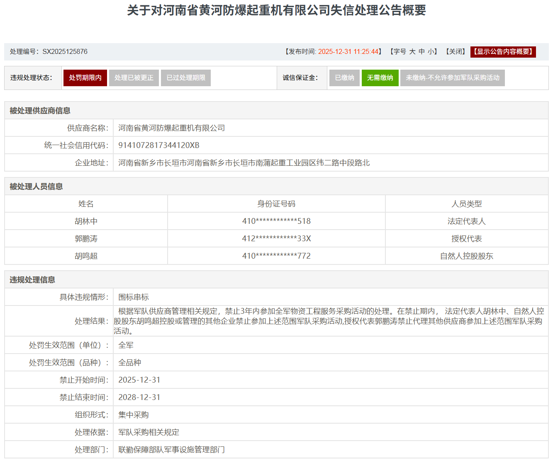Image resolution: width=553 pixels, height=463 pixels.
Task: Click the name 胡林中 in personnel table
Action: 86,221
